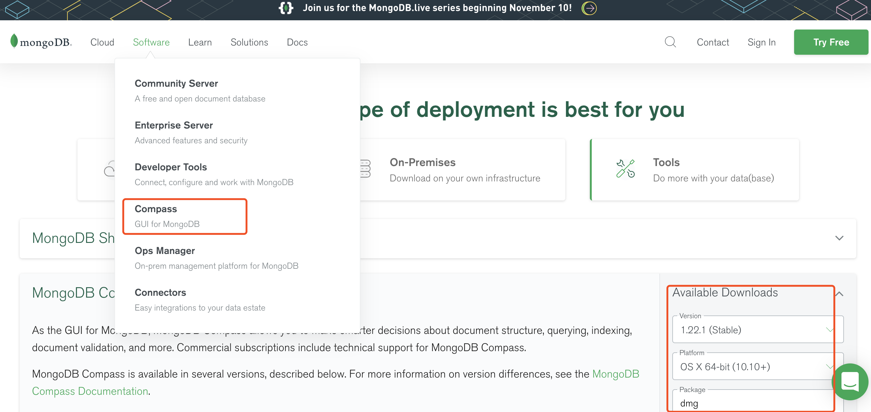Open the chat support bubble
The width and height of the screenshot is (871, 412).
(850, 381)
